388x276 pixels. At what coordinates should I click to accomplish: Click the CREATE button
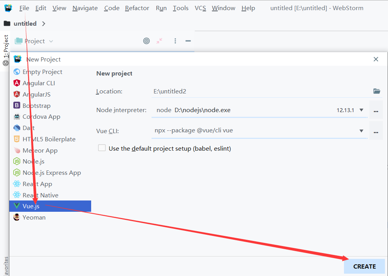(x=364, y=266)
